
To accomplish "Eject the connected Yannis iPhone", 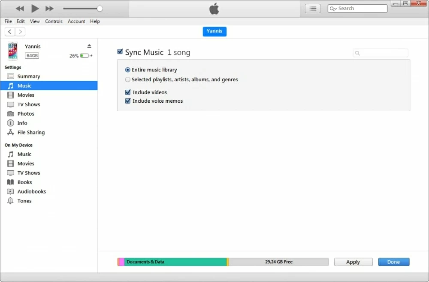I will point(88,45).
